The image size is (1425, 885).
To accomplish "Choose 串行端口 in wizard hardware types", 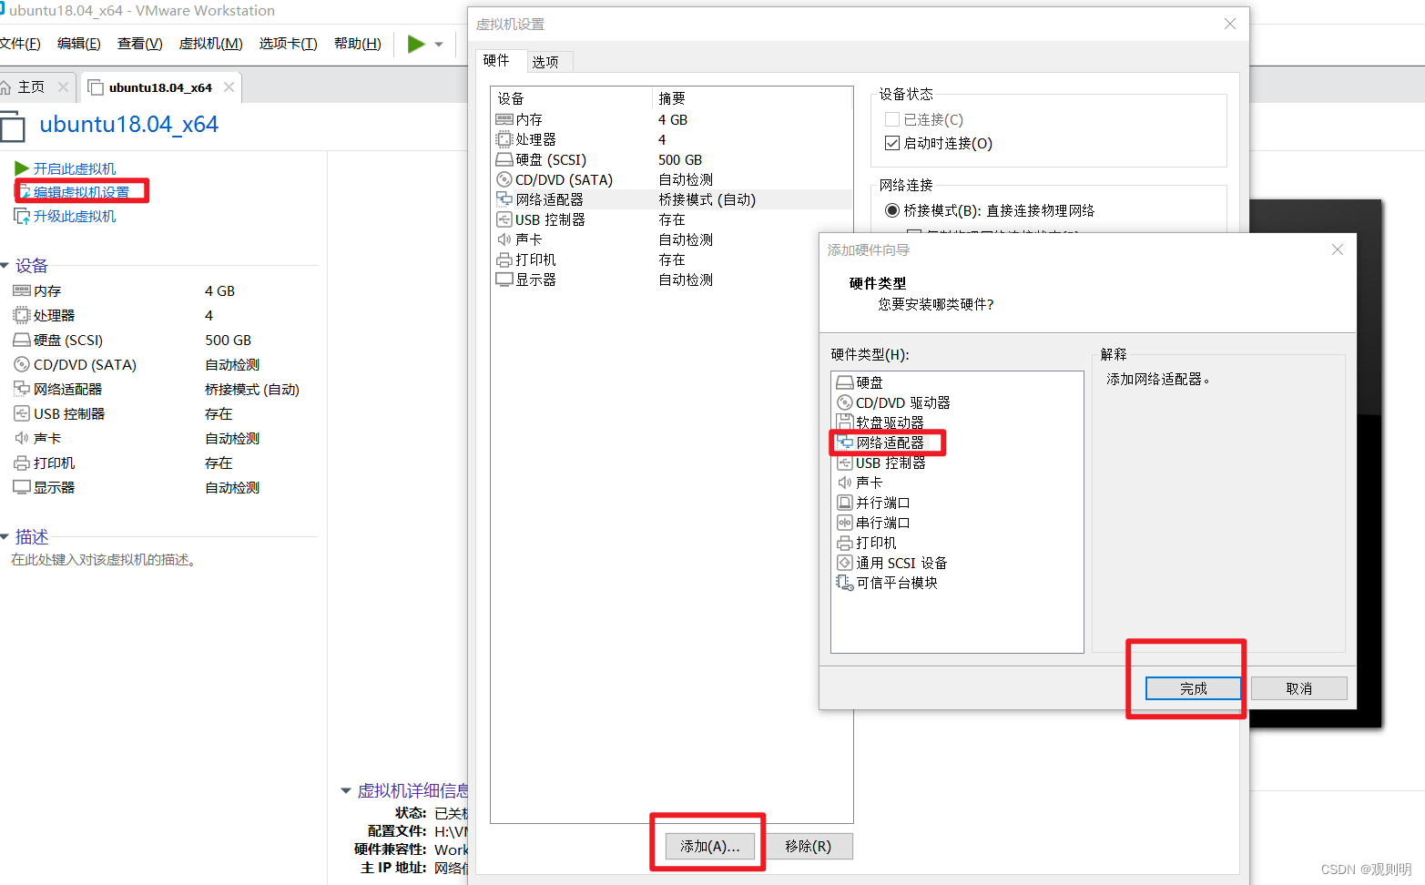I will click(957, 523).
